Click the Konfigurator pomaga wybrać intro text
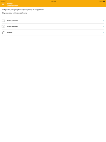The width and height of the screenshot is (106, 142). tap(23, 10)
